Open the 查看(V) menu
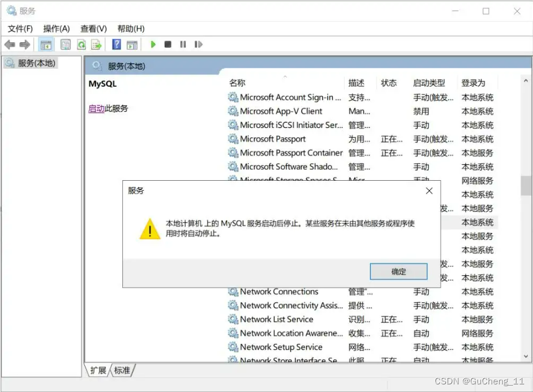Image resolution: width=533 pixels, height=392 pixels. [94, 29]
